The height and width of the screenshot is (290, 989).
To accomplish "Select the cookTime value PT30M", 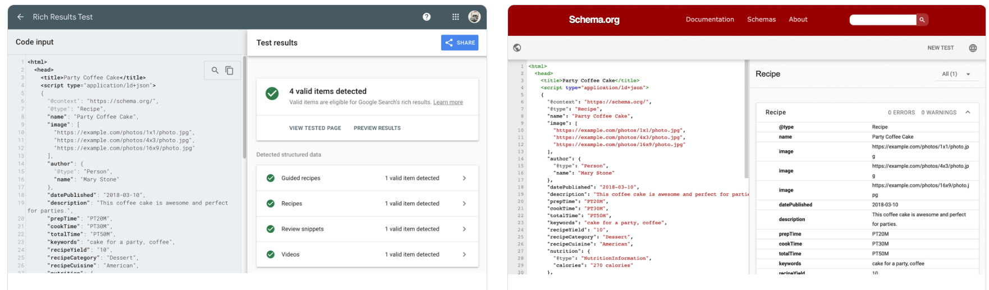I will 880,243.
